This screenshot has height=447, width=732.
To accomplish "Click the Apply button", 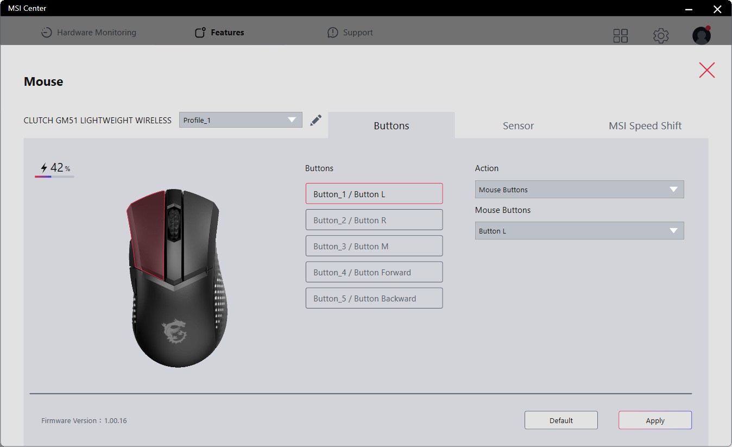I will pyautogui.click(x=655, y=420).
